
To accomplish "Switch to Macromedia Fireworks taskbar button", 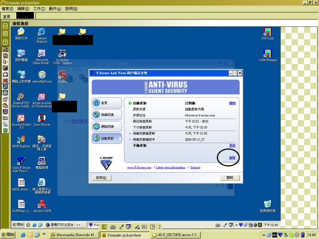I will click(x=74, y=235).
